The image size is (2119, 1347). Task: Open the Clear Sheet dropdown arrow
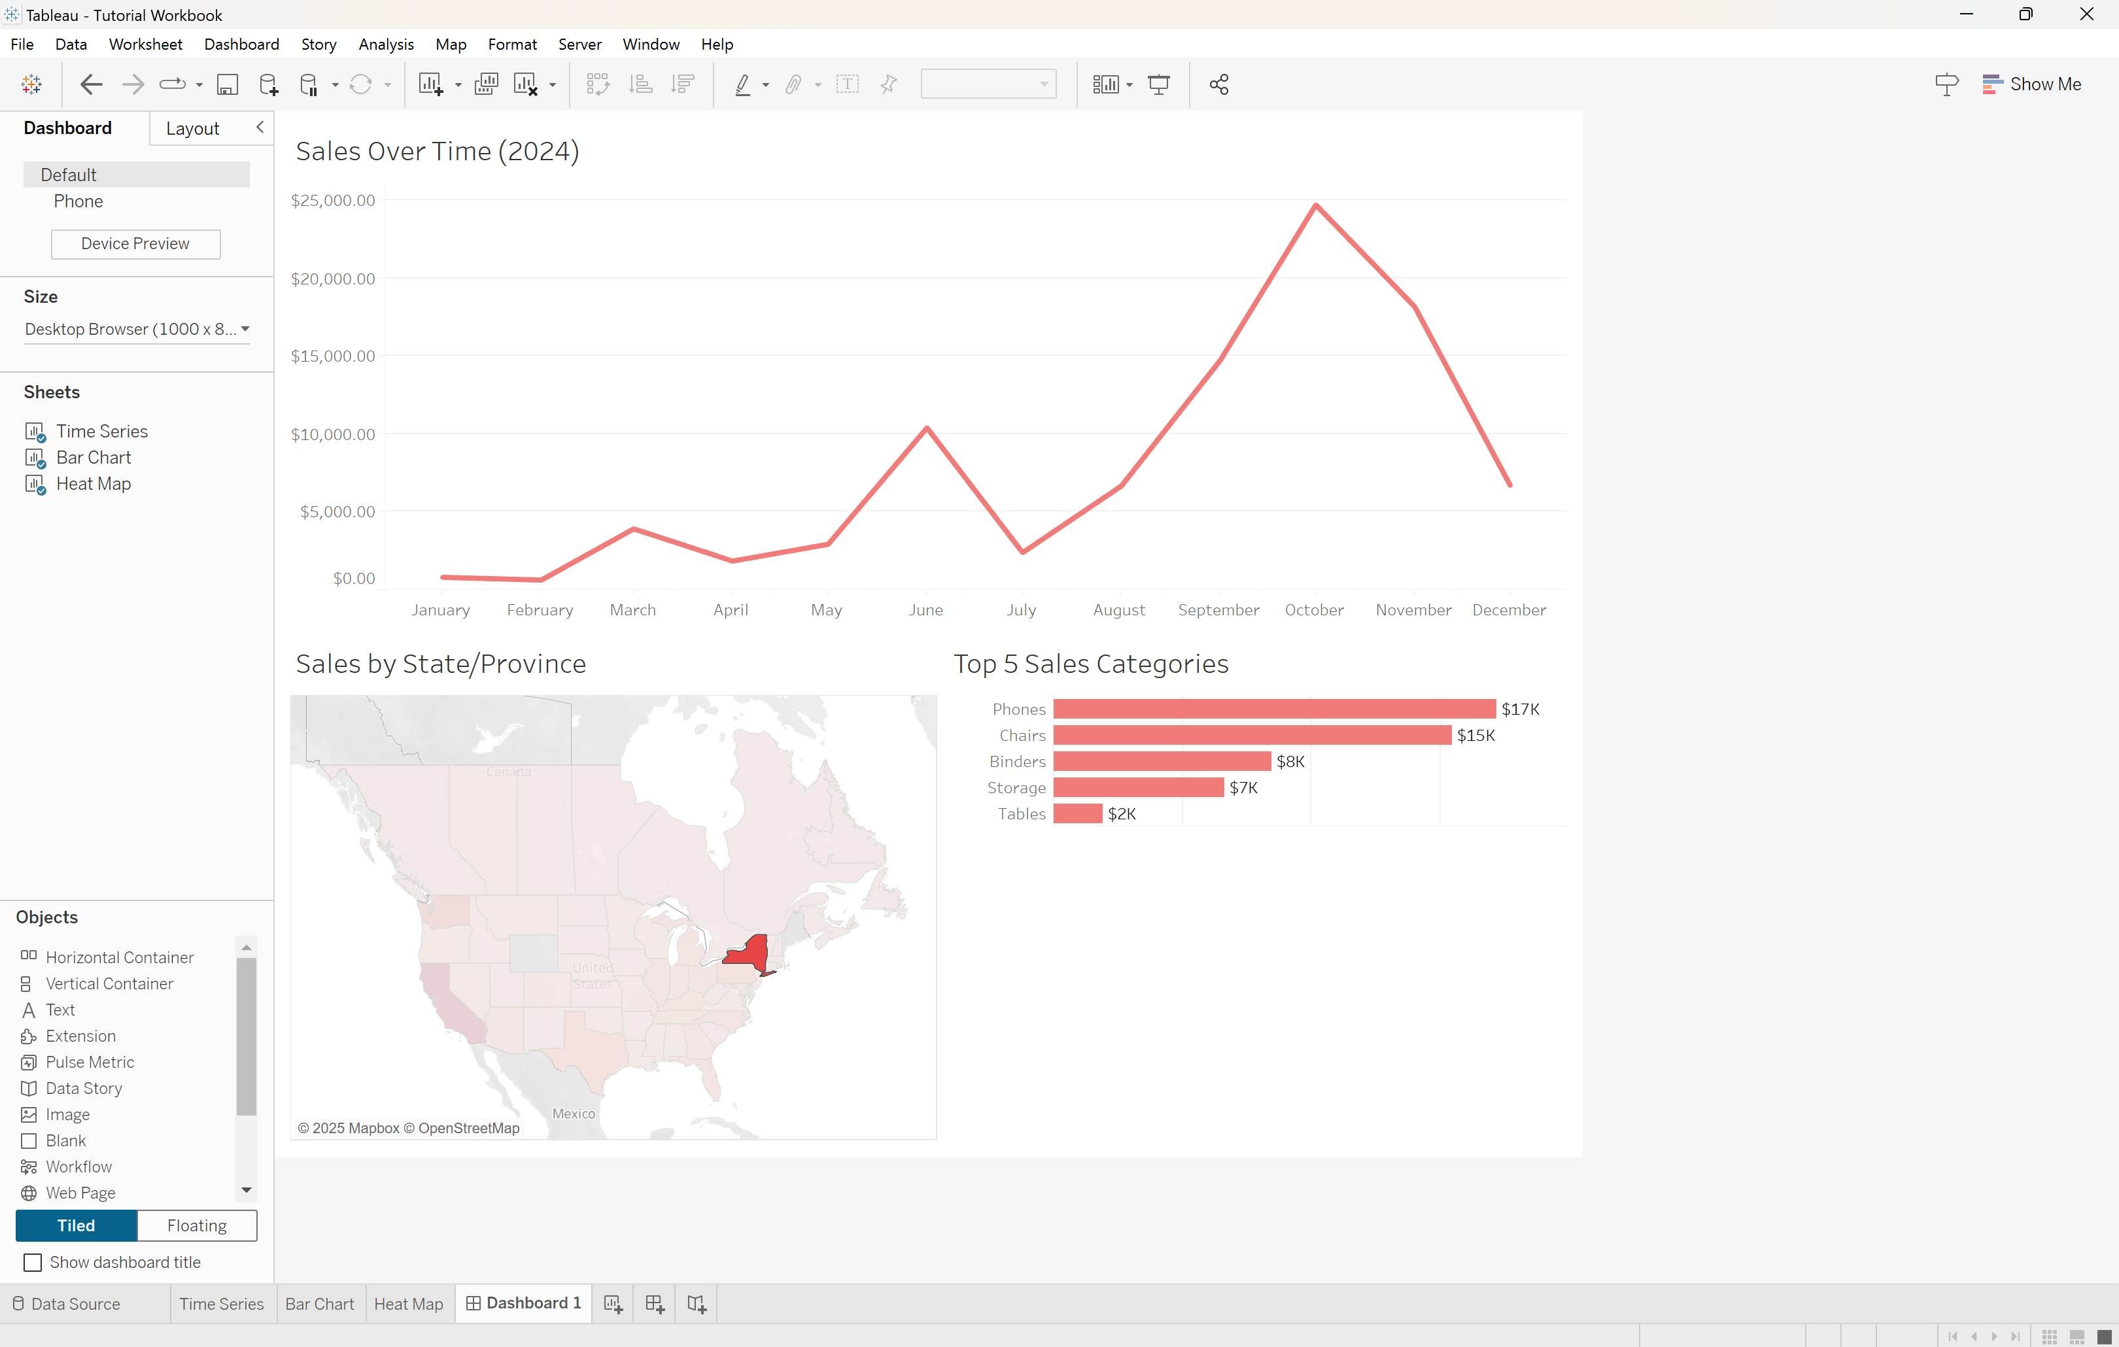tap(553, 86)
